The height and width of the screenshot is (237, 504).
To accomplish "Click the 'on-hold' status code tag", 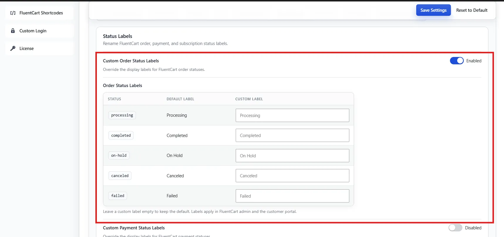I will pyautogui.click(x=119, y=156).
